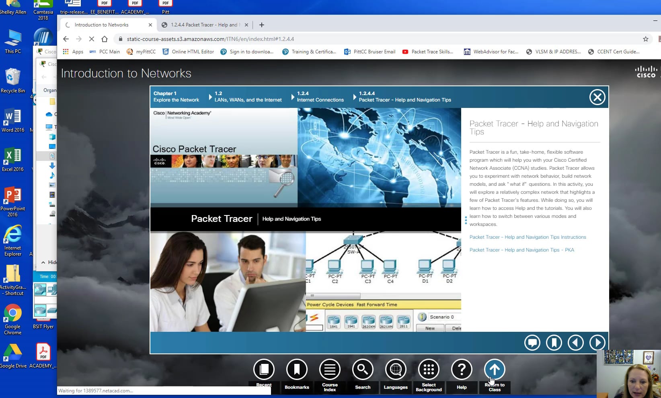The image size is (661, 398).
Task: Close the 1.2.4.4 Packet Tracer tab
Action: click(x=246, y=25)
